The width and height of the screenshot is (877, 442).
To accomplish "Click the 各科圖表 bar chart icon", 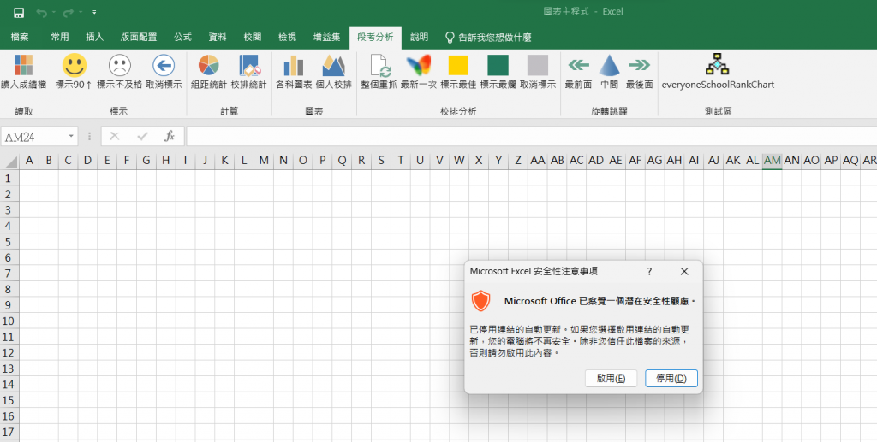I will (x=293, y=66).
